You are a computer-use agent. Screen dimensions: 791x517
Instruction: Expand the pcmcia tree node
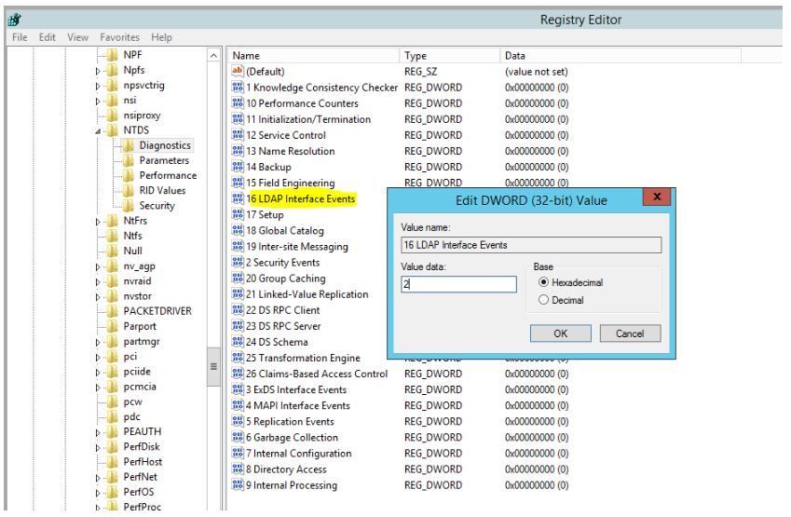point(98,388)
